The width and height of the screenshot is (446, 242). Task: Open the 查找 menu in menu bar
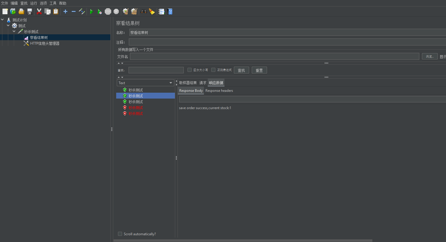click(24, 3)
